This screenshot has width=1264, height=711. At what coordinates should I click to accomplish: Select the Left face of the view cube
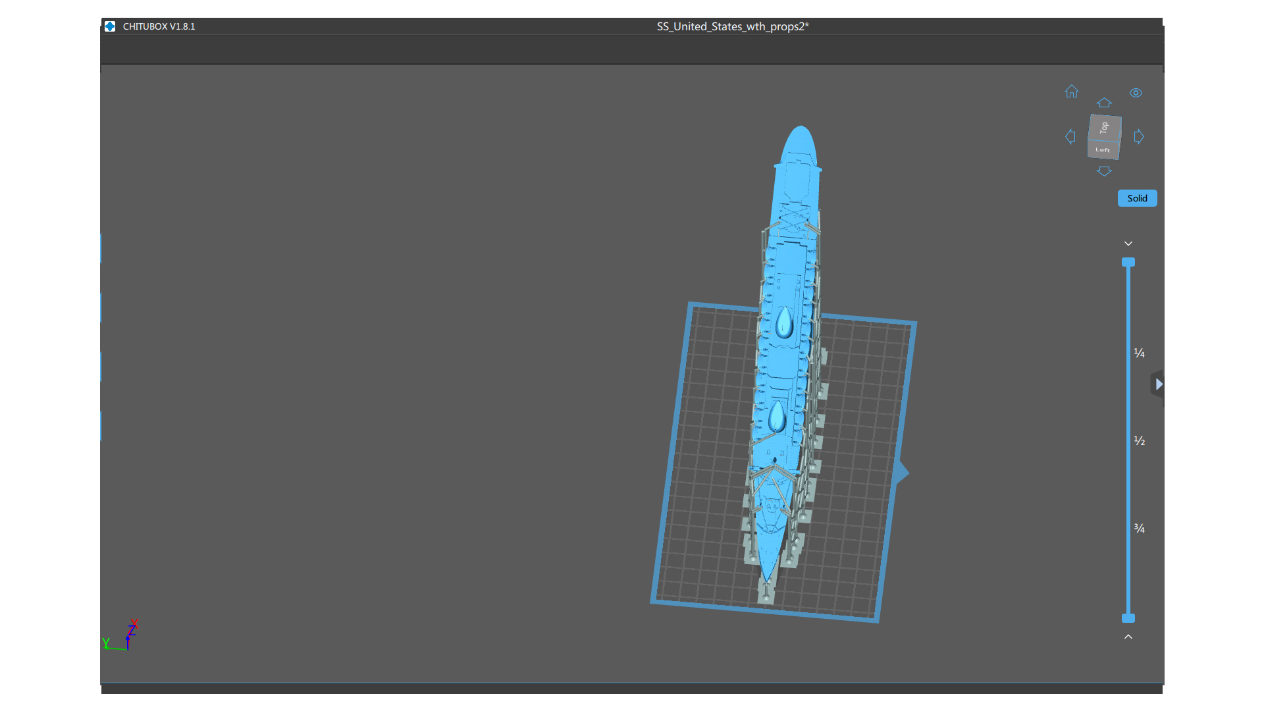1102,149
